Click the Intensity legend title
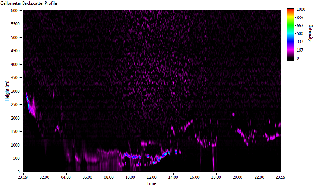 310,33
